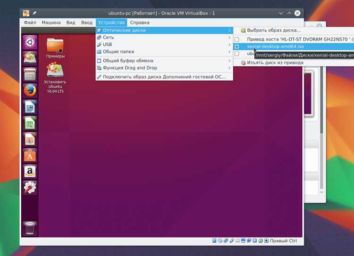354x256 pixels.
Task: Expand the Сеть submenu arrow
Action: (x=229, y=37)
